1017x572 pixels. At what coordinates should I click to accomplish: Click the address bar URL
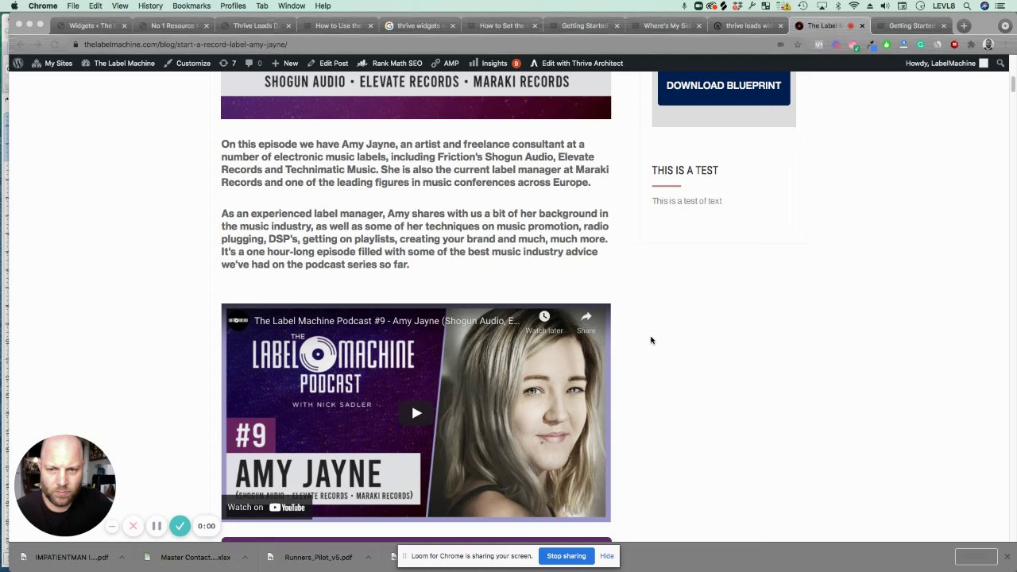tap(186, 44)
